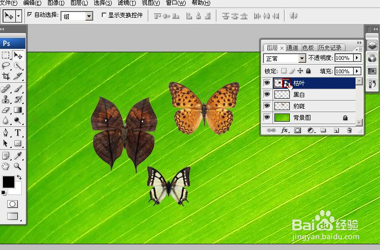Viewport: 380px width, 250px height.
Task: Select the Healing Brush tool
Action: pyautogui.click(x=6, y=89)
